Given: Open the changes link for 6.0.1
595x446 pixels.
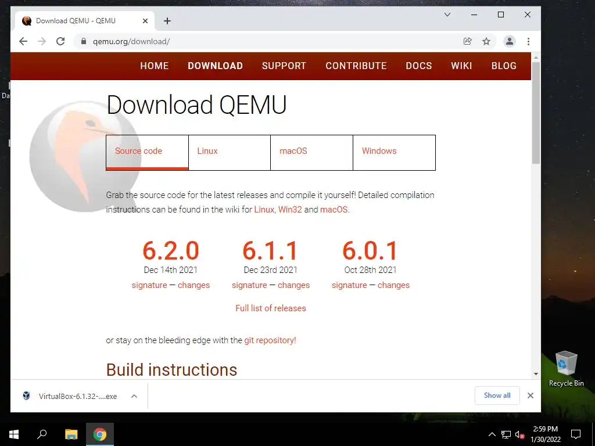Looking at the screenshot, I should coord(393,285).
